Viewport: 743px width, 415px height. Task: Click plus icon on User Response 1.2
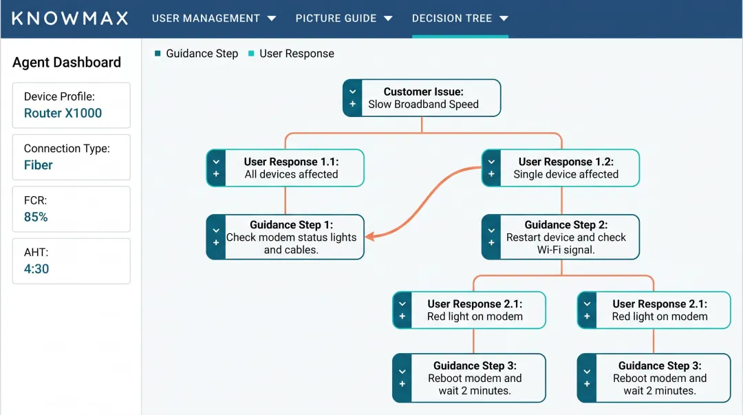click(491, 174)
